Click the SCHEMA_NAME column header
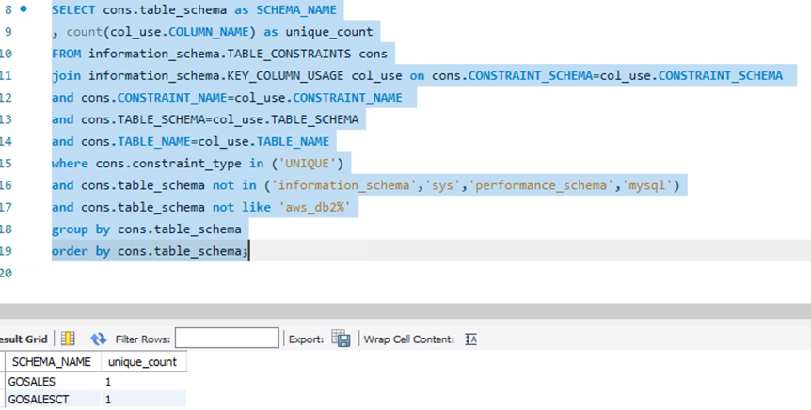The width and height of the screenshot is (811, 410). tap(53, 362)
